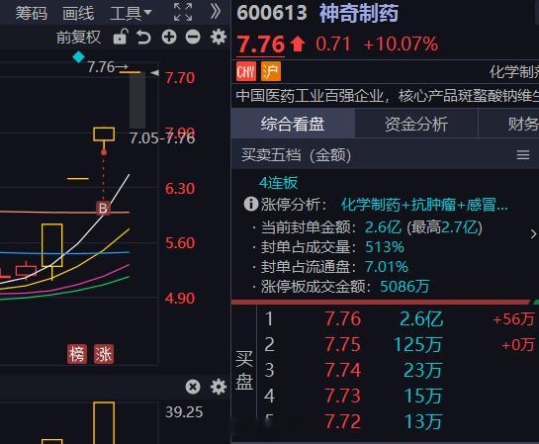Screen dimensions: 539x444
Task: Click bid level 3 price 7.74
Action: pyautogui.click(x=343, y=370)
